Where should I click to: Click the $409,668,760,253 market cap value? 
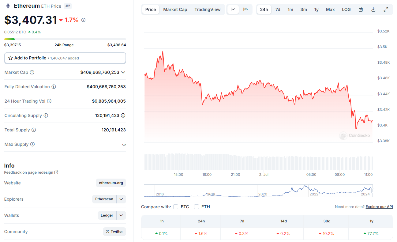click(x=100, y=72)
